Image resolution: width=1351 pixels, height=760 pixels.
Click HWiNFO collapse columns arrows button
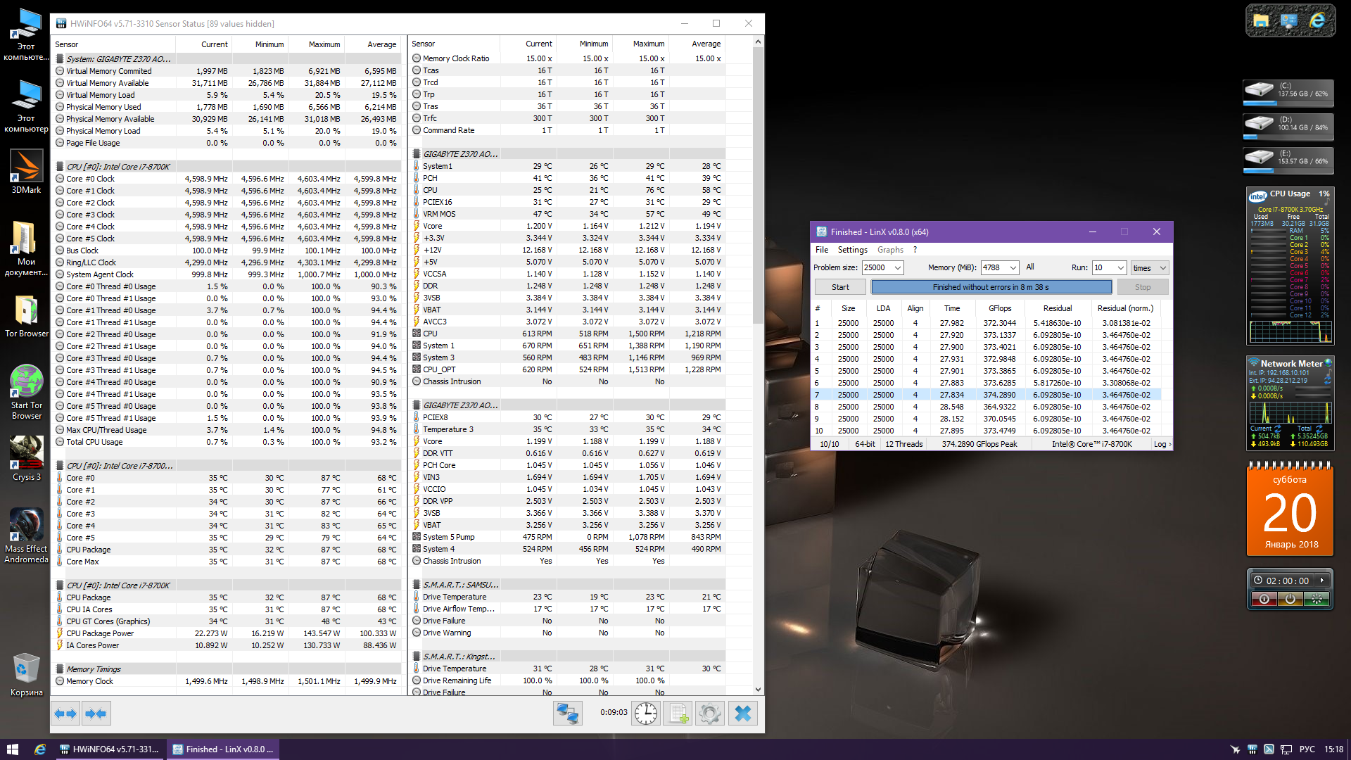click(95, 714)
